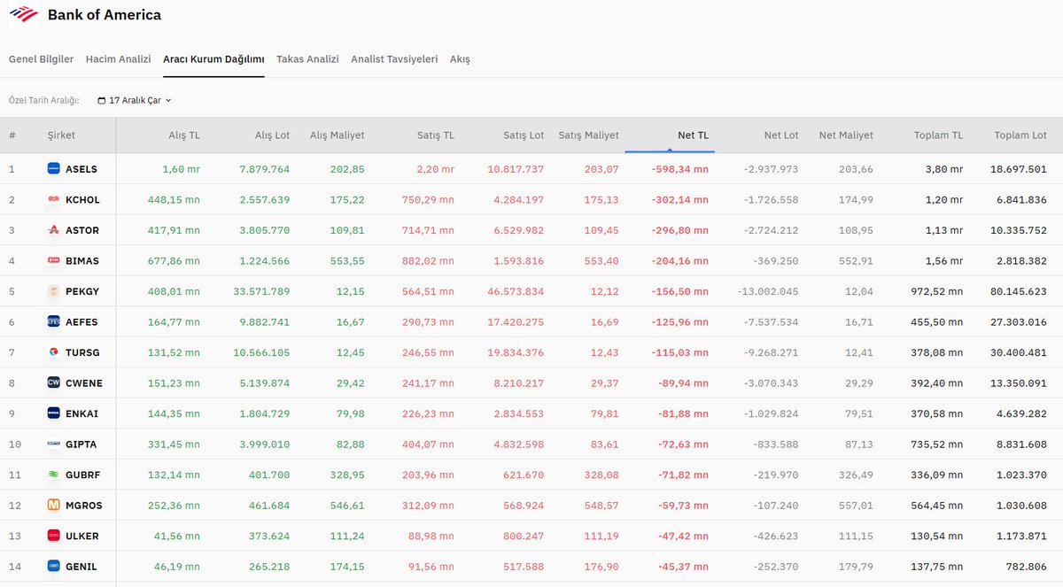
Task: Switch to the Akış tab
Action: tap(460, 59)
